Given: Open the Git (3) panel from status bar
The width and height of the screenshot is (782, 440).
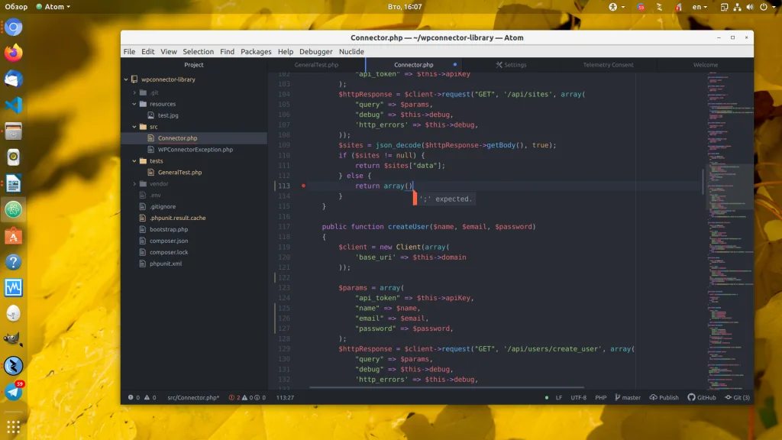Looking at the screenshot, I should pyautogui.click(x=737, y=397).
